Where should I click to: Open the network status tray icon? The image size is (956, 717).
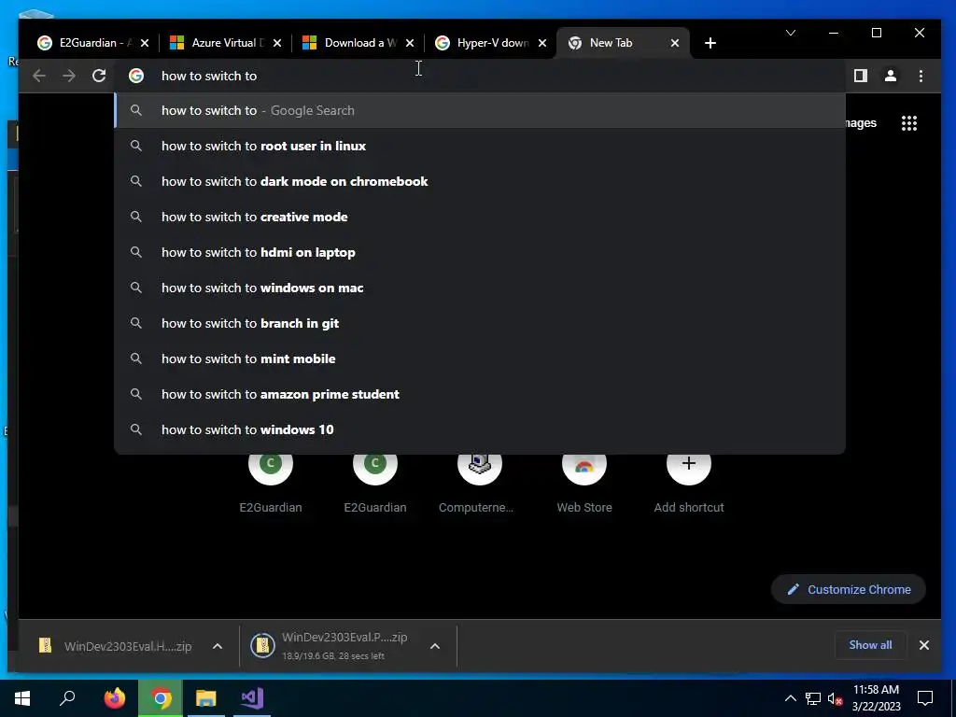[813, 698]
